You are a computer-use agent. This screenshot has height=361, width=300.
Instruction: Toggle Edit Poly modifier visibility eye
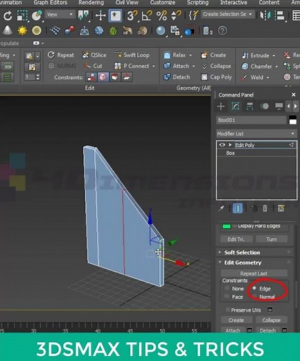tap(222, 145)
